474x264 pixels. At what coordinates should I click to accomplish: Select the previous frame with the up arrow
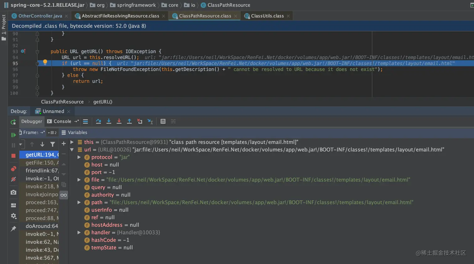click(32, 144)
